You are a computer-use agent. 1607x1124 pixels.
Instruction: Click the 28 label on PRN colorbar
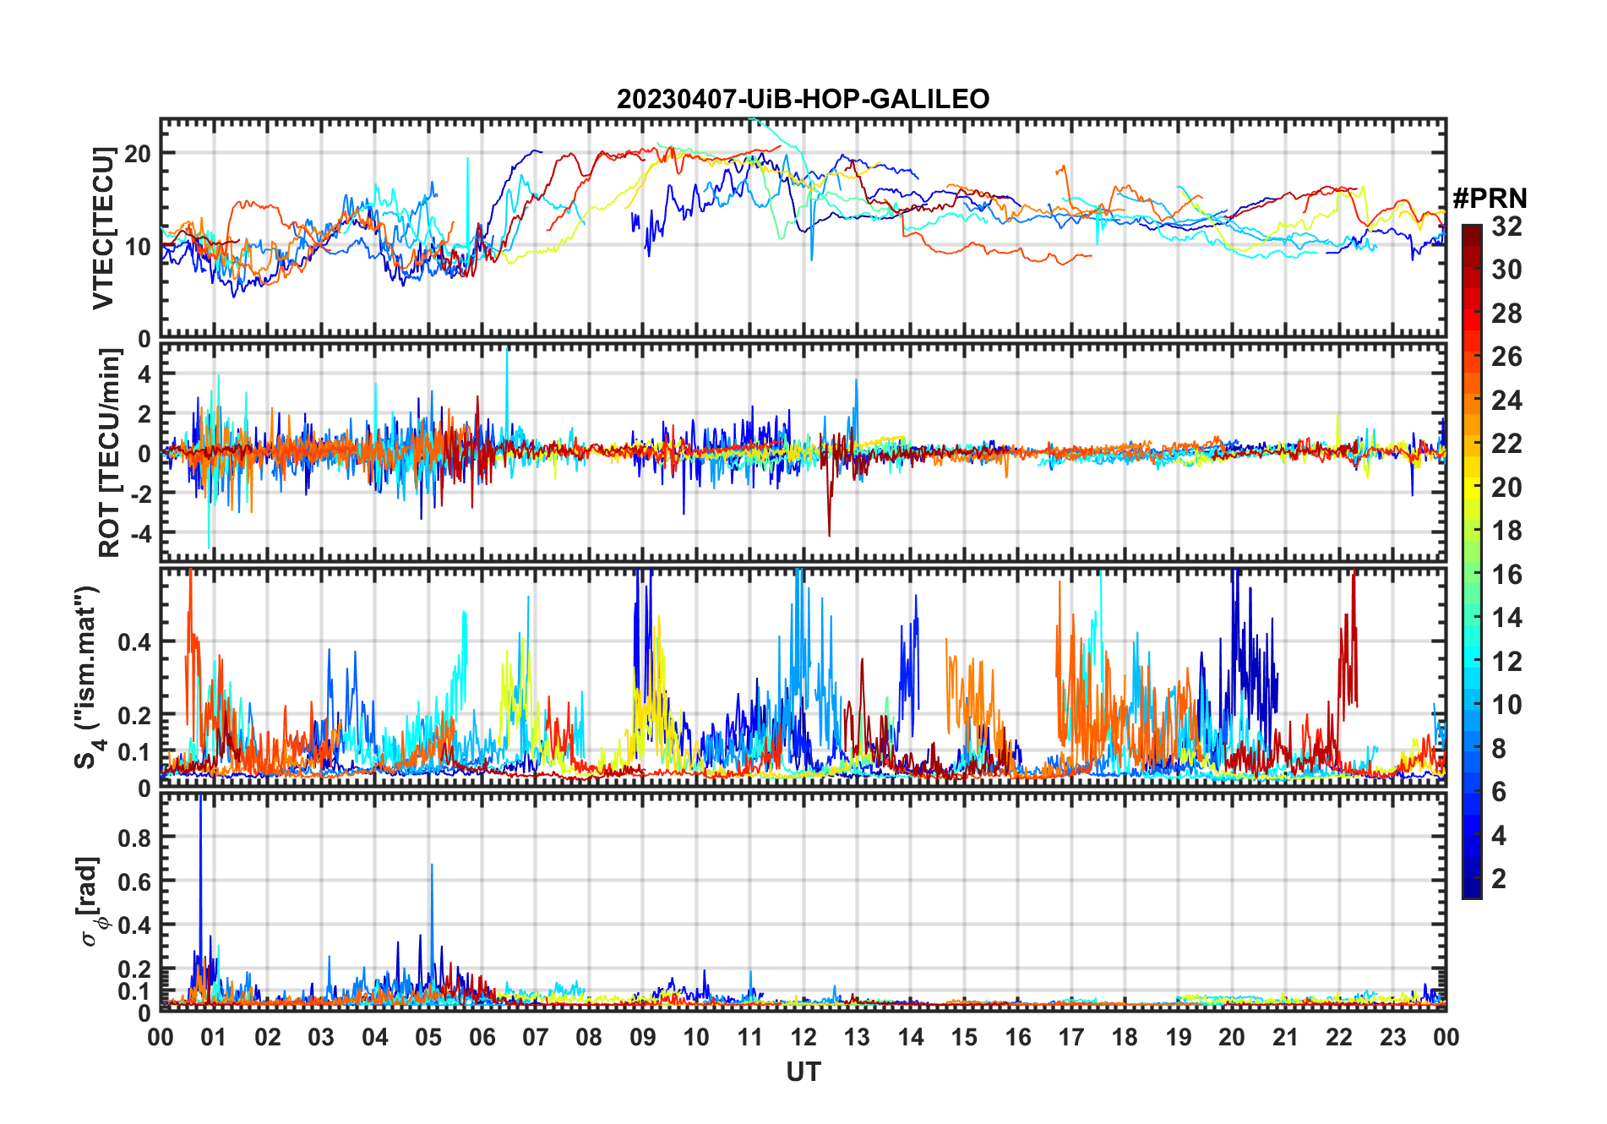(x=1506, y=314)
